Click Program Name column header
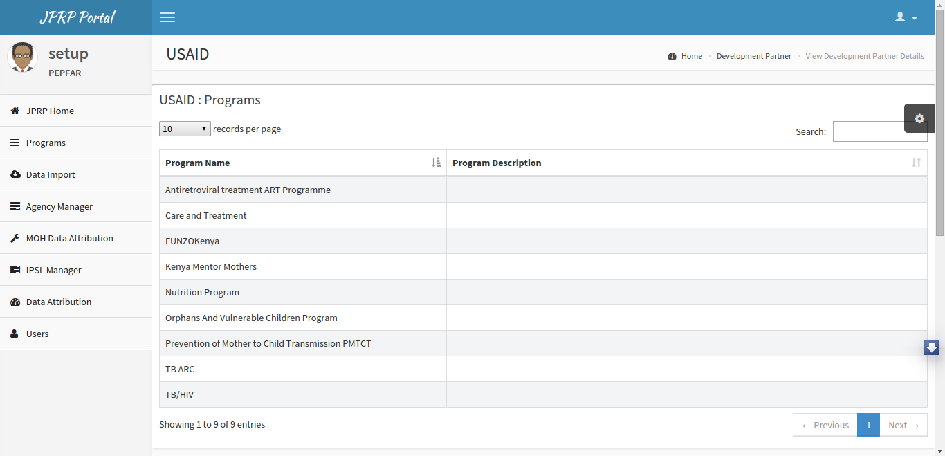The image size is (945, 456). point(303,163)
